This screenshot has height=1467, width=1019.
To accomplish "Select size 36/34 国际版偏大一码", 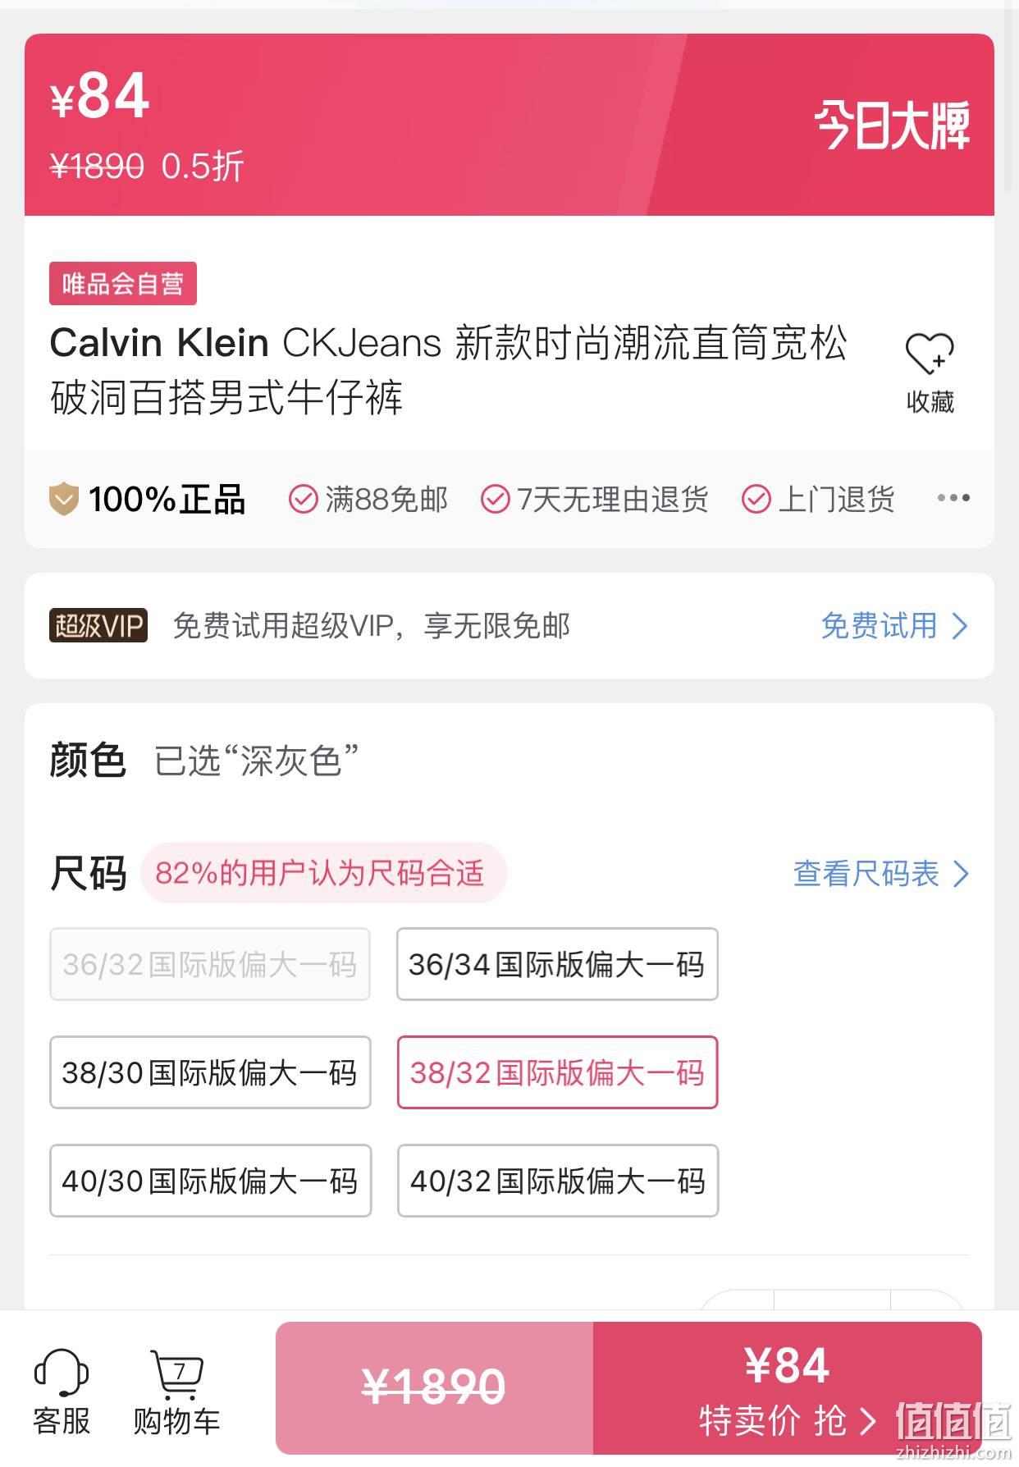I will click(x=557, y=964).
